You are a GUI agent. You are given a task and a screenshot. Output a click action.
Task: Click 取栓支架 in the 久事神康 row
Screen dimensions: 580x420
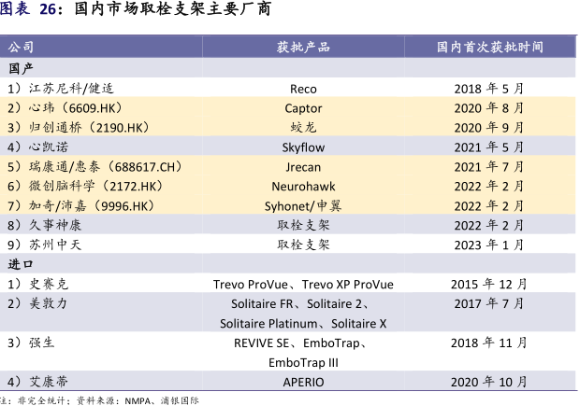(x=303, y=225)
